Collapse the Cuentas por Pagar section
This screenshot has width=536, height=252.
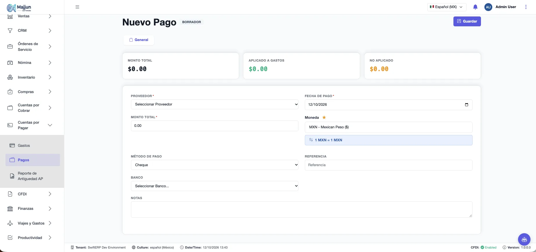(x=50, y=125)
